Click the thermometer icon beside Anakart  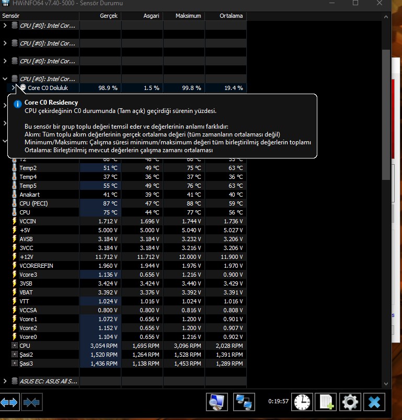tap(14, 195)
